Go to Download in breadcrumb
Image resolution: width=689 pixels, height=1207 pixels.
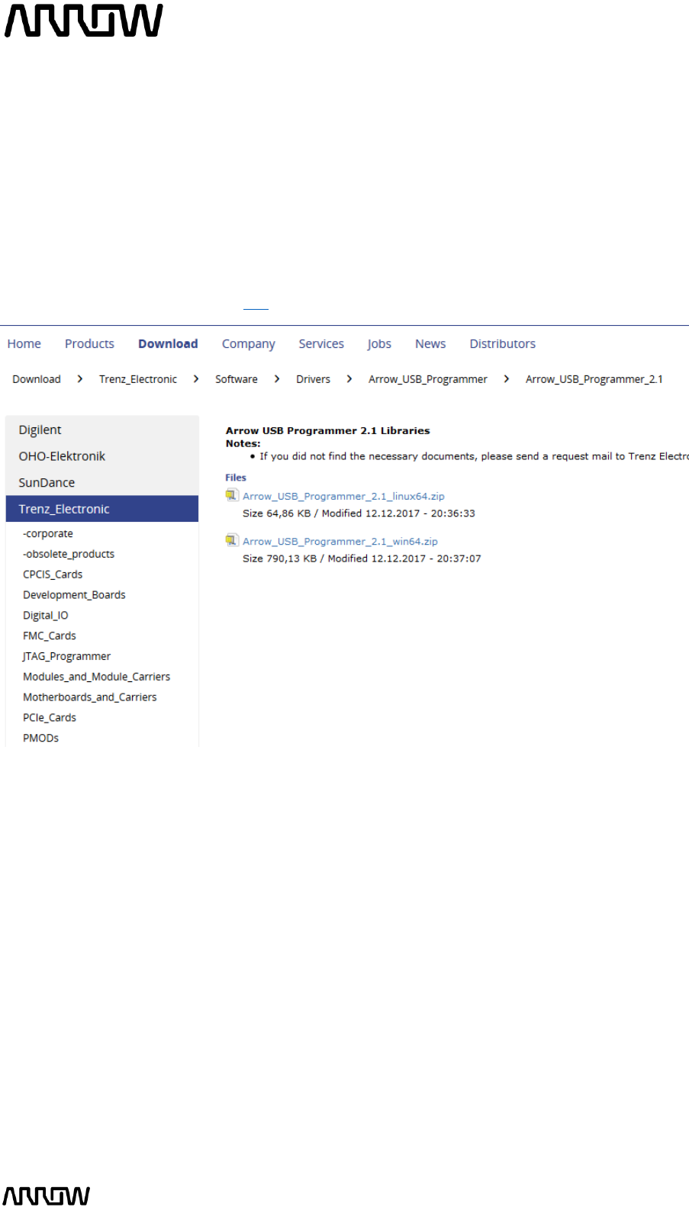coord(37,379)
